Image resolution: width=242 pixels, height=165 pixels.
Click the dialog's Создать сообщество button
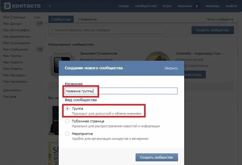157,157
